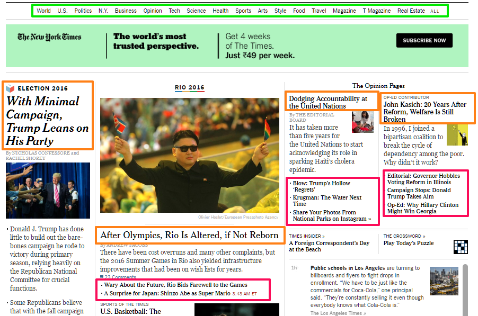Viewport: 478px width, 316px height.
Task: Open the Arts section
Action: pos(262,11)
